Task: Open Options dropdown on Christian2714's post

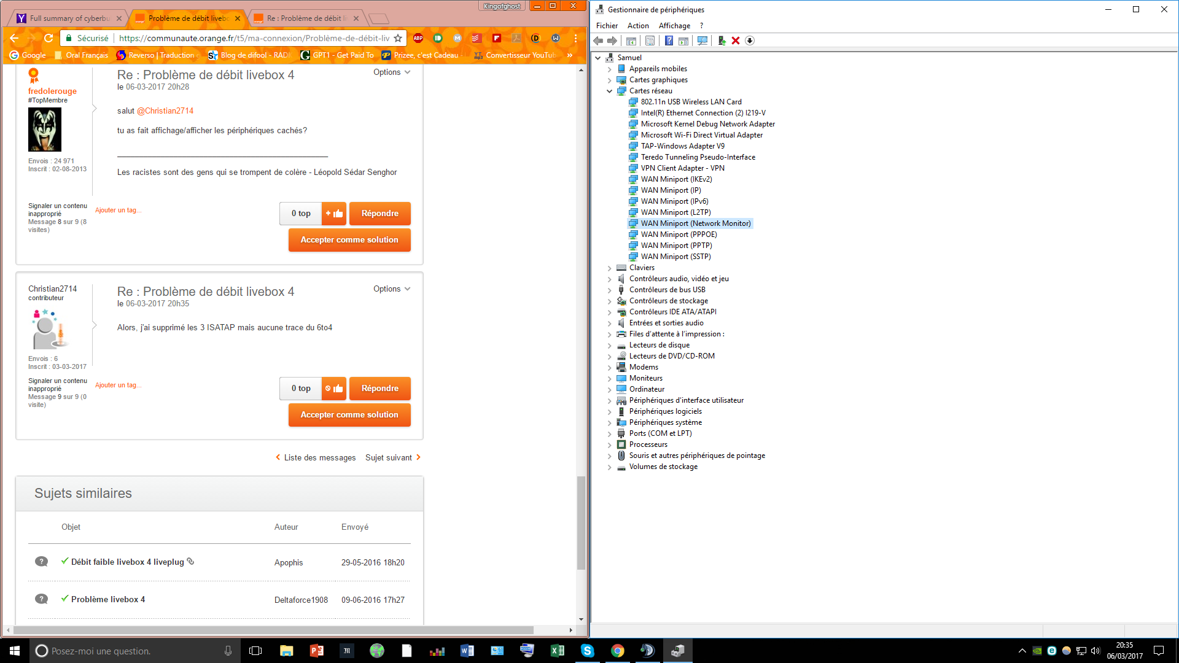Action: click(x=391, y=289)
